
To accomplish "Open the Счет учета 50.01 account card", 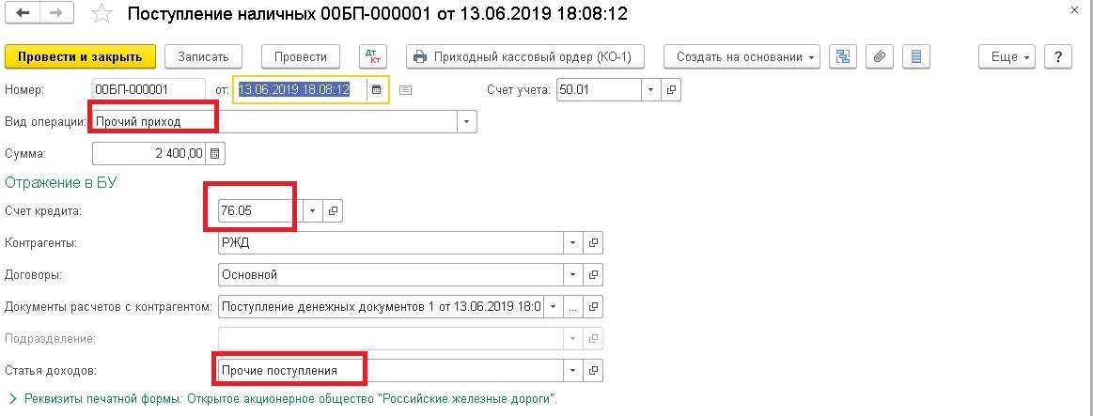I will [671, 89].
